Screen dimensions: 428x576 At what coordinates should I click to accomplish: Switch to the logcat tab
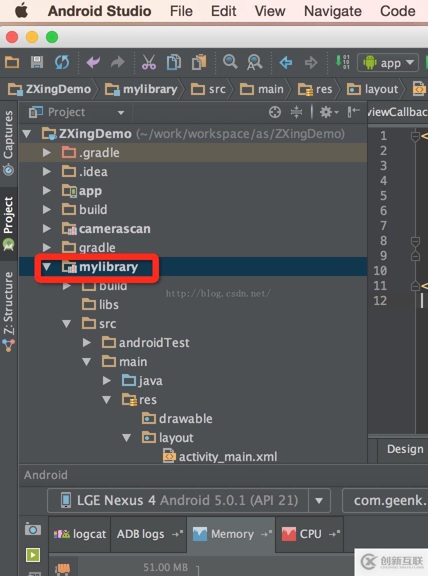80,534
